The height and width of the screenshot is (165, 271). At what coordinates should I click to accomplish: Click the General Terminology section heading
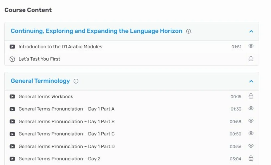[x=40, y=81]
